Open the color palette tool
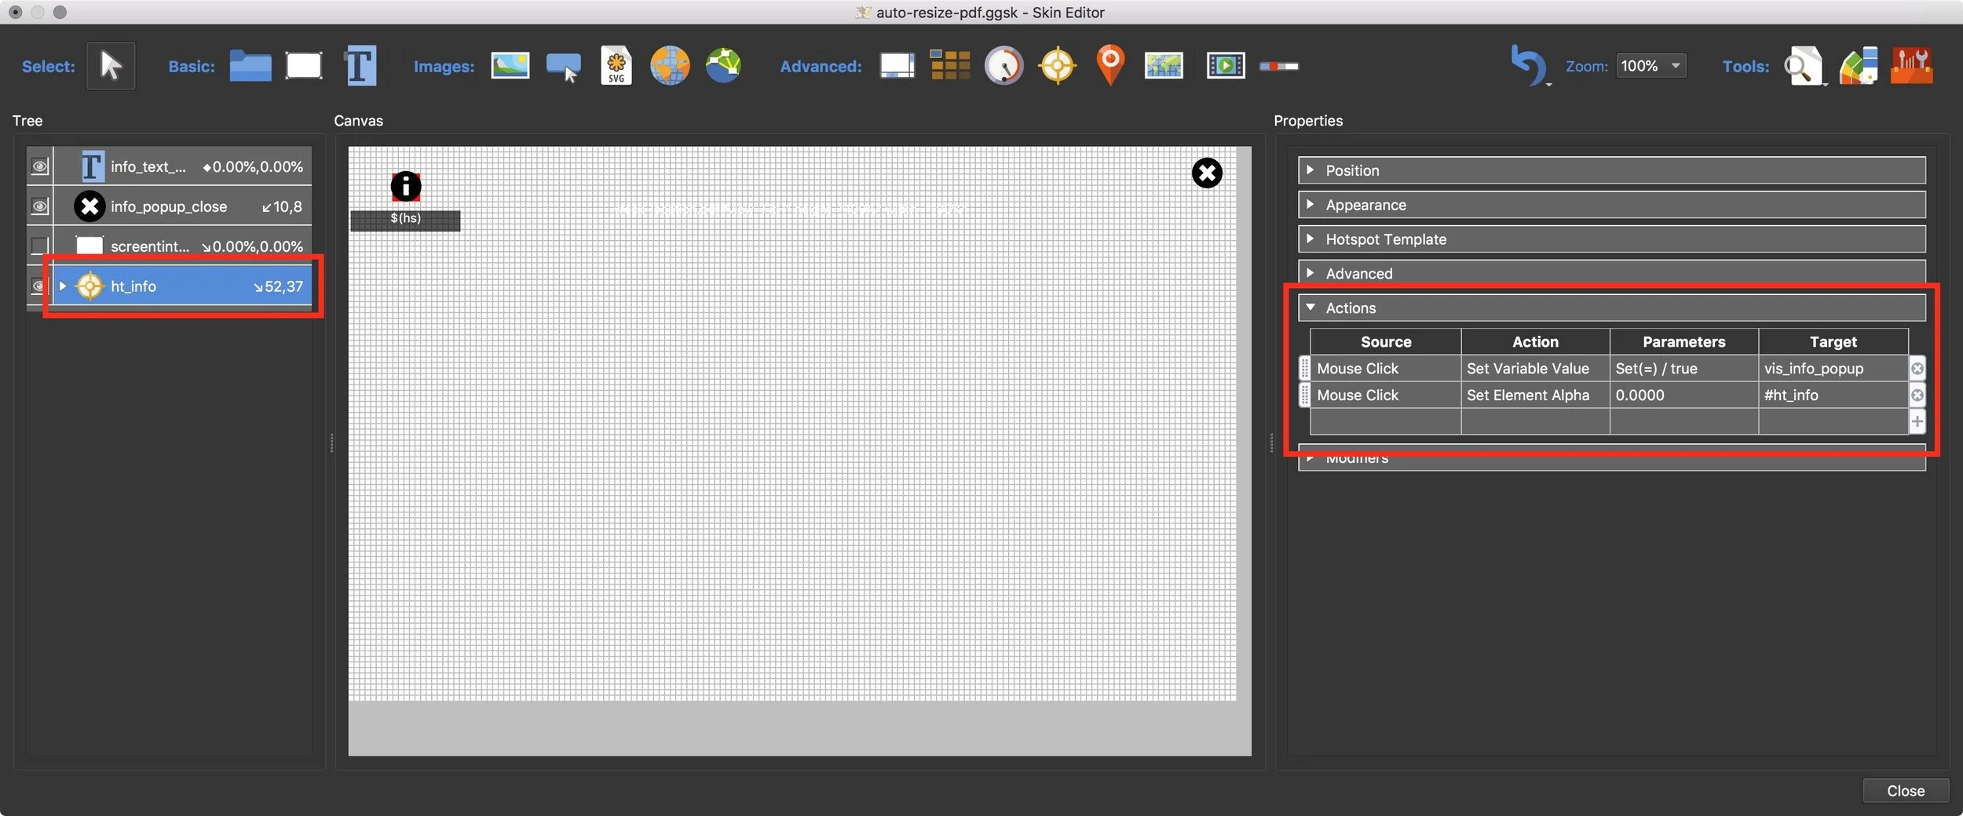1963x816 pixels. (x=1858, y=66)
